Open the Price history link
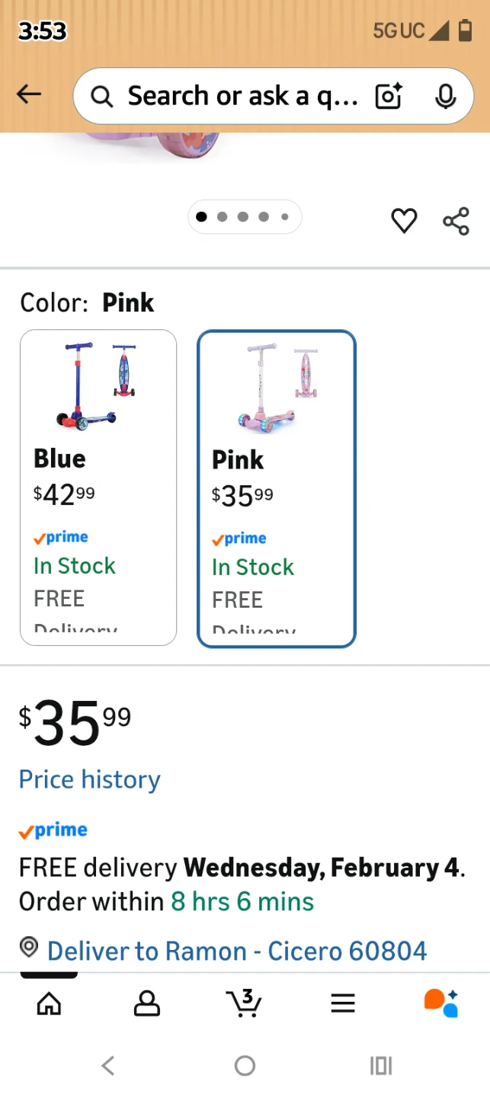Viewport: 490px width, 1097px height. point(90,779)
